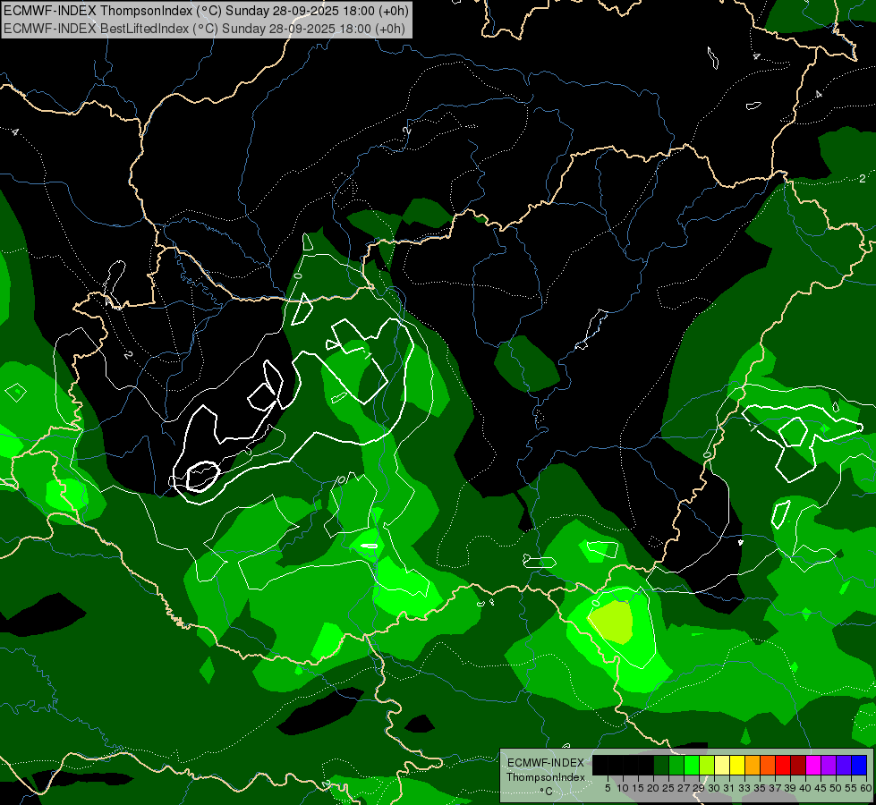Select the dark green legend swatch
The height and width of the screenshot is (805, 876).
tap(661, 765)
